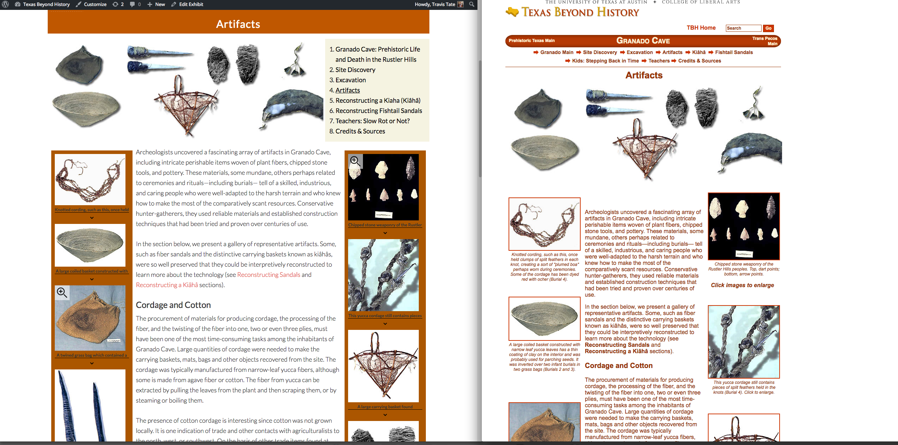Enlarge chipped stone weaponry image in right window
The width and height of the screenshot is (898, 445).
744,226
